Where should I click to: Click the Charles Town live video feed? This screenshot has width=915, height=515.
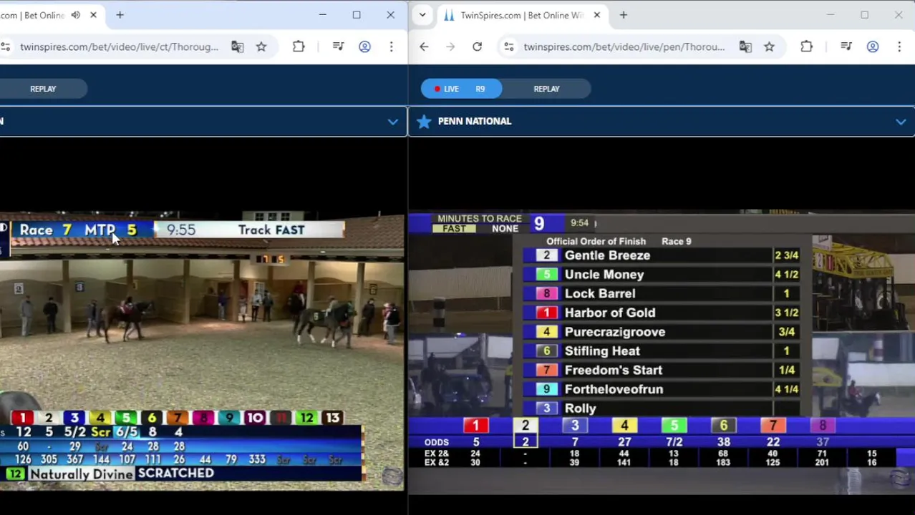pos(202,350)
